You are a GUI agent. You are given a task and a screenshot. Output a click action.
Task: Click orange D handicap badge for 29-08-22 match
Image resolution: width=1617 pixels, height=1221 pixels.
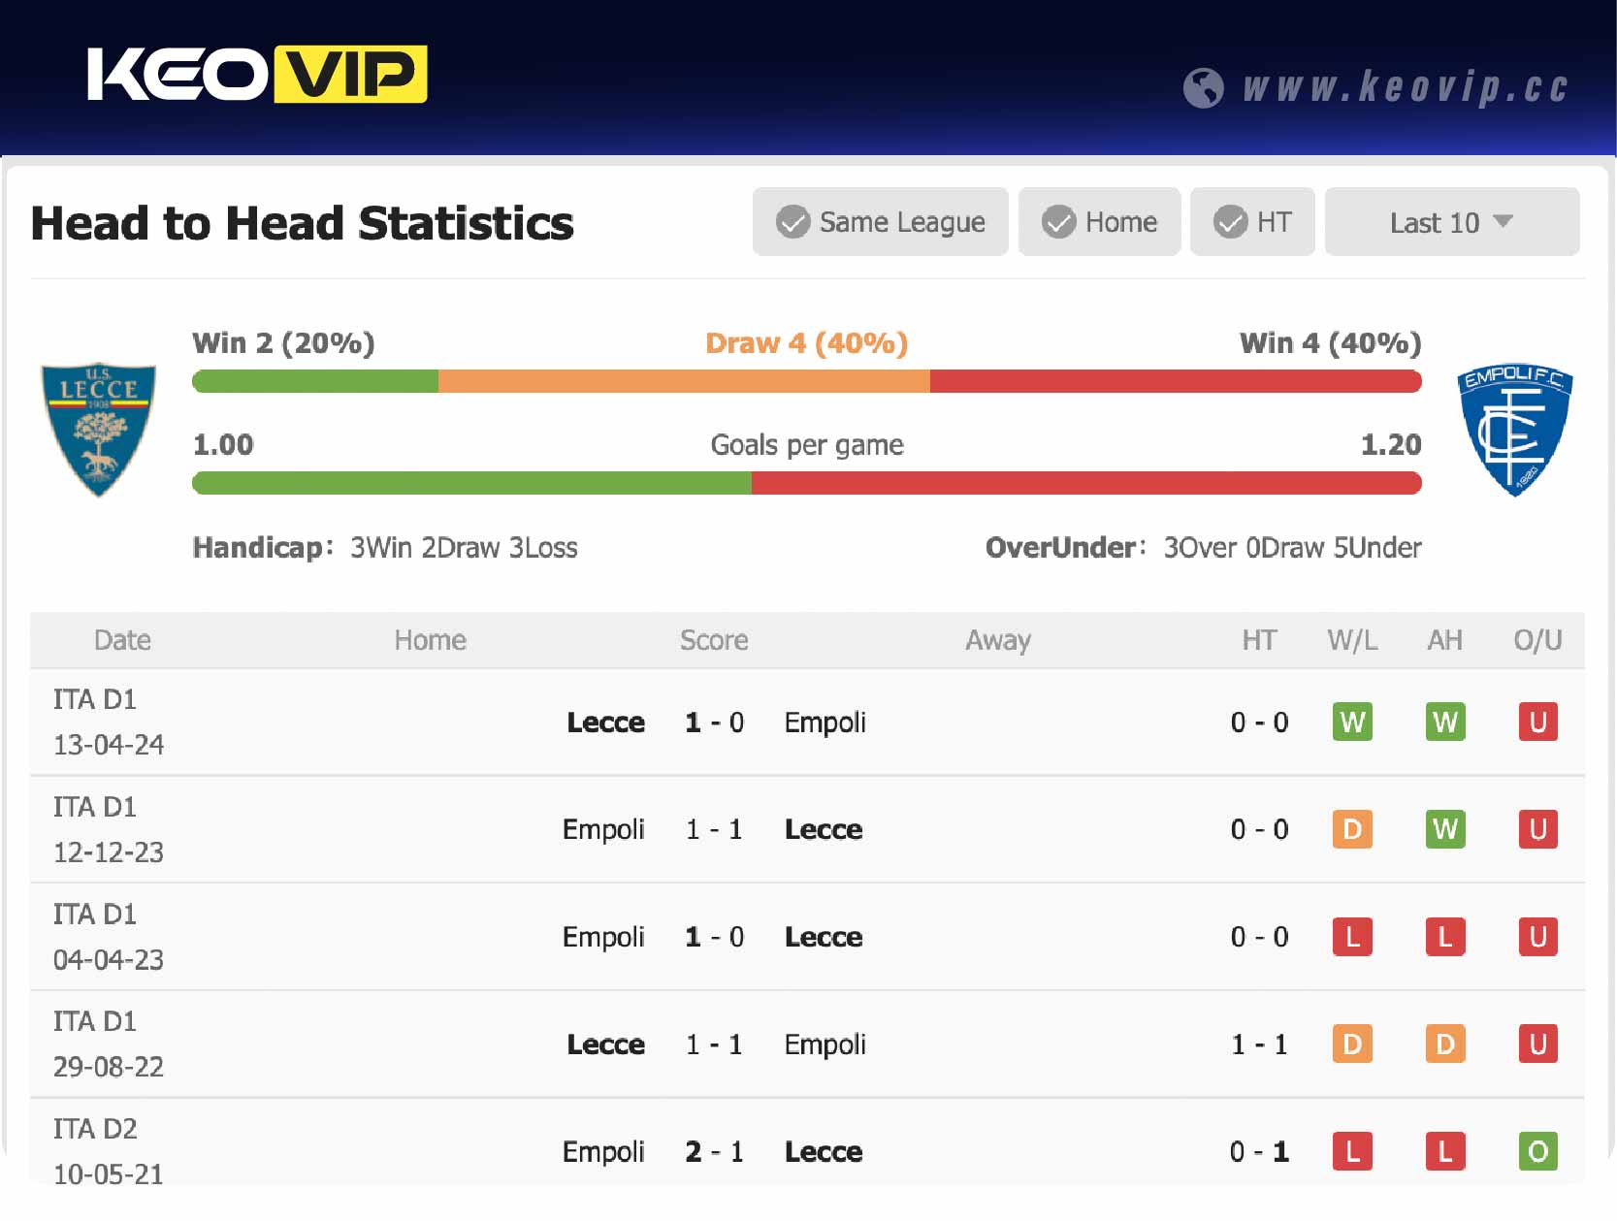1444,1044
